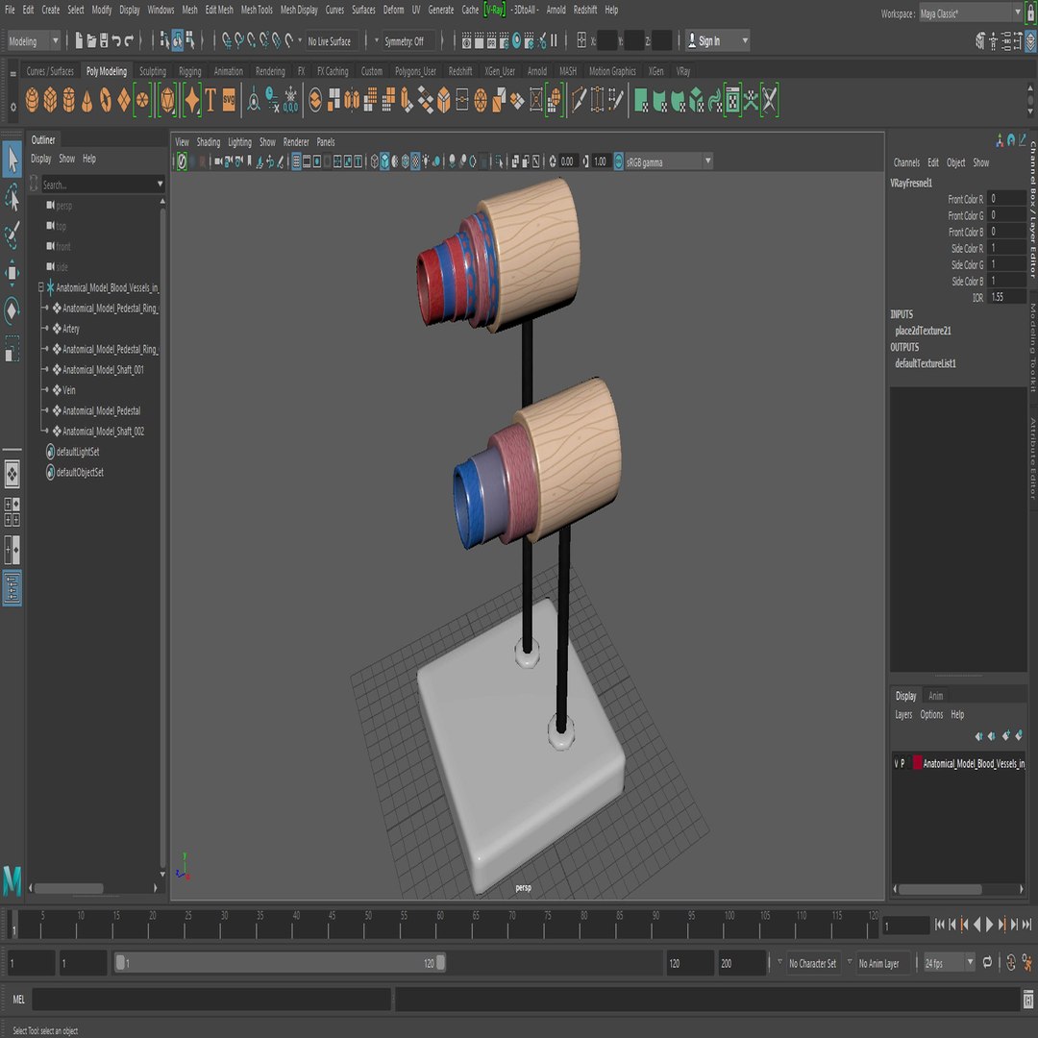Click the IOR value field 1.55
This screenshot has height=1038, width=1038.
tap(1006, 297)
